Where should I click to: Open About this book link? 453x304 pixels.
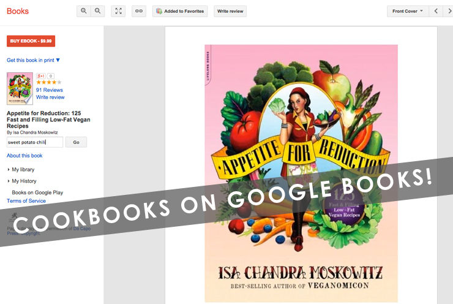click(x=24, y=156)
